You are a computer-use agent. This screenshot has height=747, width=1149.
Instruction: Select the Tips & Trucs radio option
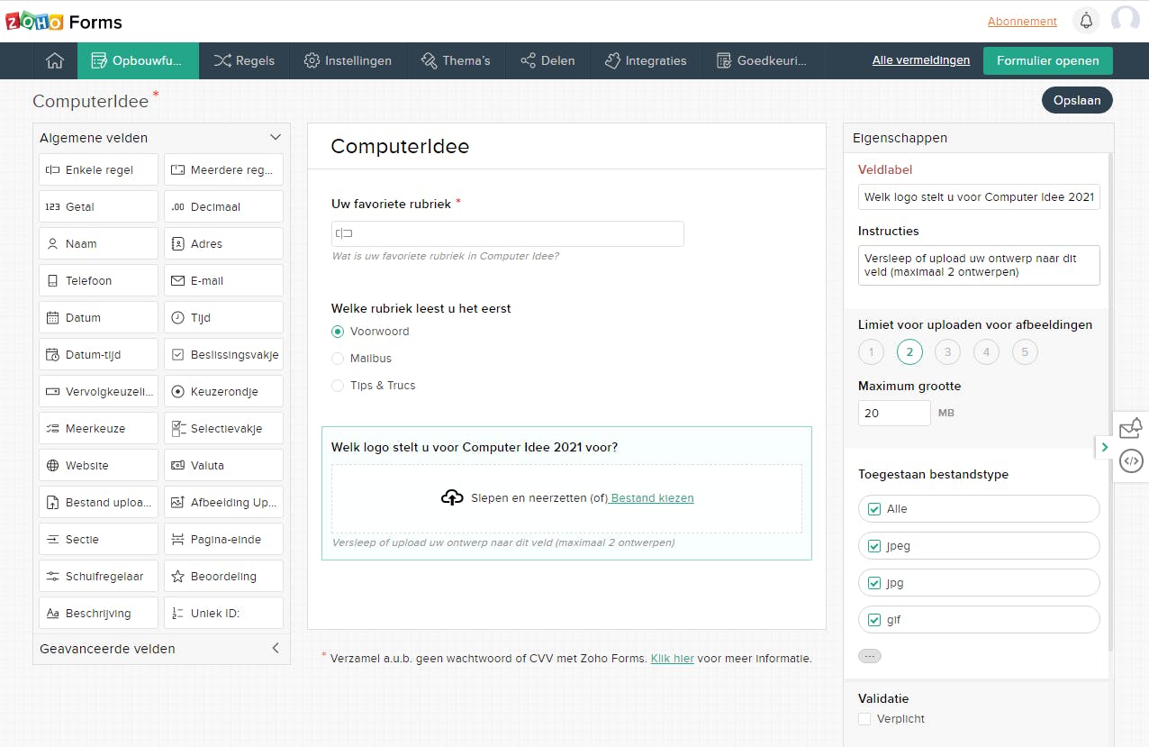pos(338,386)
